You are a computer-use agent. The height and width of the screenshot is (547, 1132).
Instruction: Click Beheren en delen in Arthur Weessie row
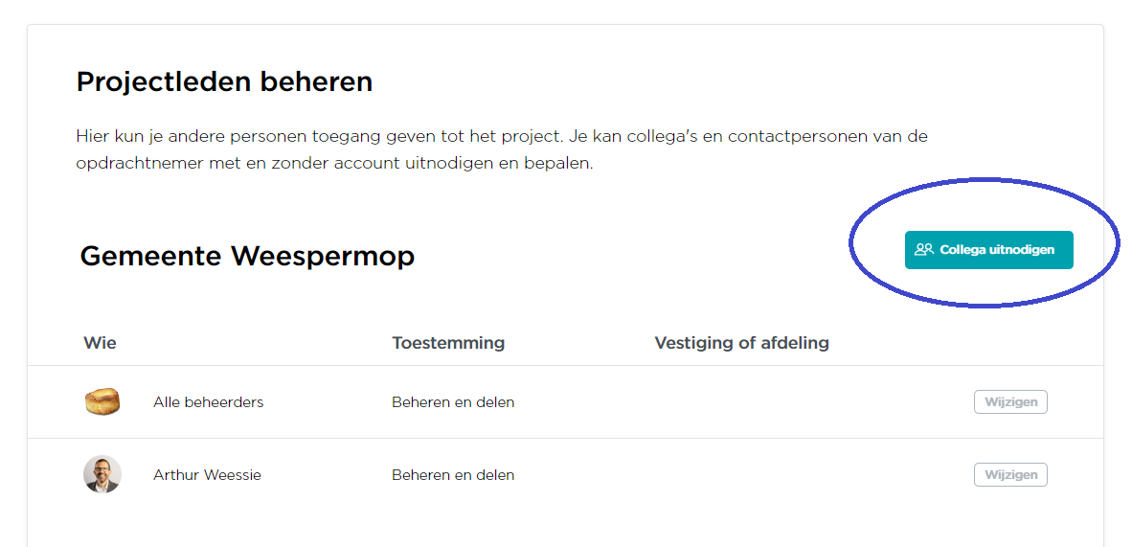(x=453, y=475)
